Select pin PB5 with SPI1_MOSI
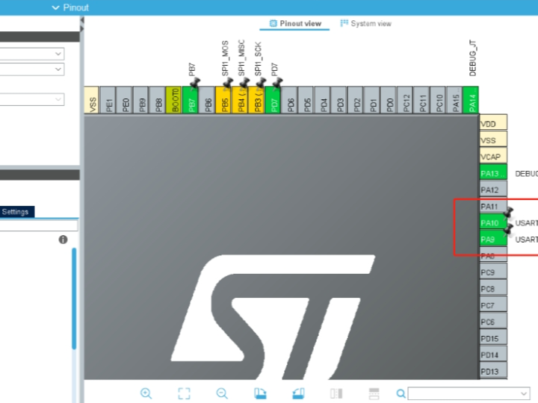This screenshot has width=538, height=403. pos(223,100)
